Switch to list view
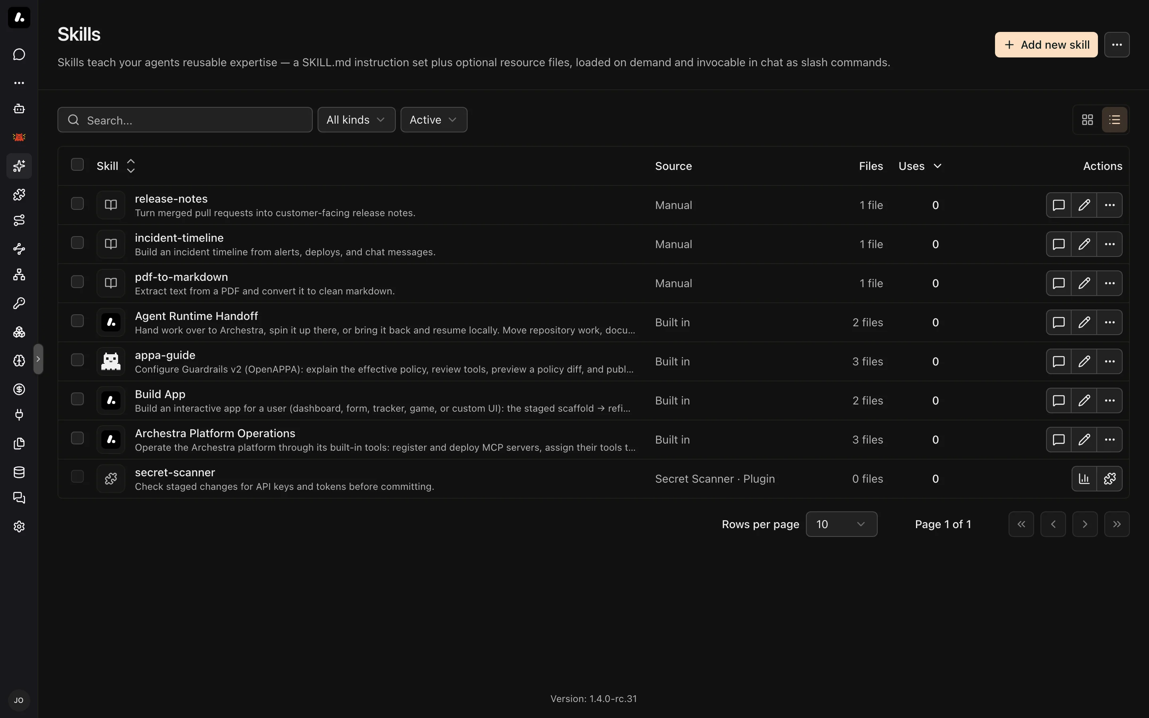 tap(1114, 120)
